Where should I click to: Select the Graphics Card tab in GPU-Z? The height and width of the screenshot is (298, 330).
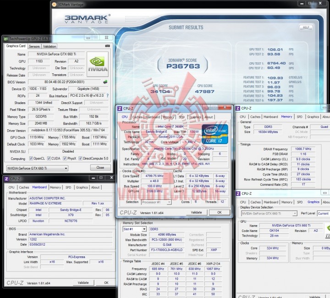(x=16, y=46)
